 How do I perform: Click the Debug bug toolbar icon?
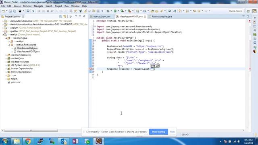coord(108,11)
